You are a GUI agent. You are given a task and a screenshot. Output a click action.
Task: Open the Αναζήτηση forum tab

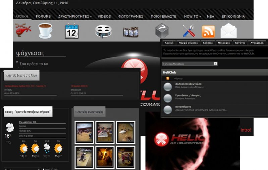point(257,43)
